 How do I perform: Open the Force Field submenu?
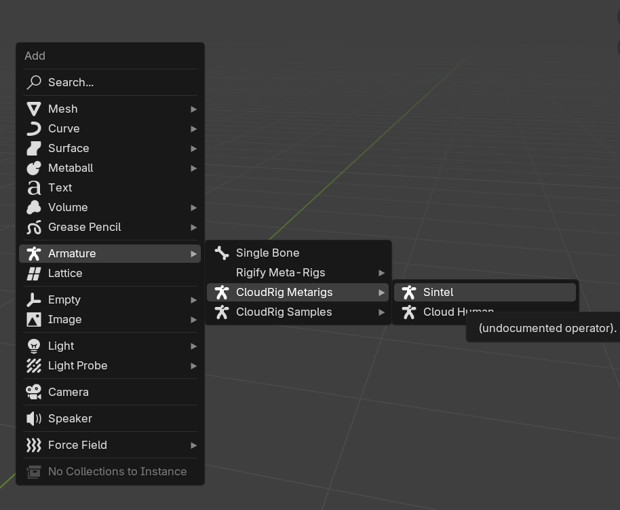tap(110, 445)
